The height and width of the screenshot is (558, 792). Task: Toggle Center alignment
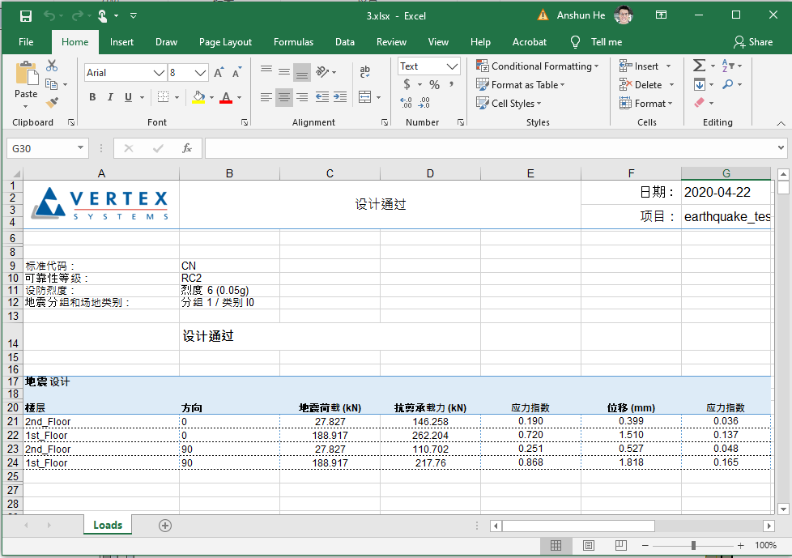point(284,97)
